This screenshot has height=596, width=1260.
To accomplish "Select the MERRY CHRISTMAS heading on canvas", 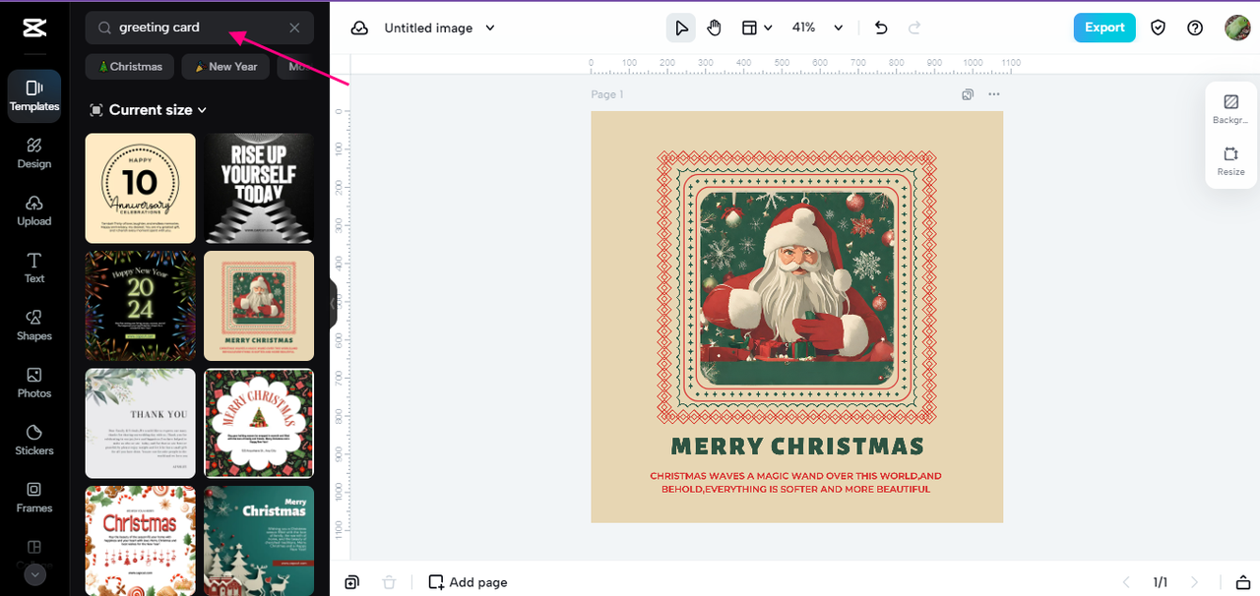I will coord(797,446).
